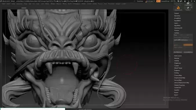Expand the Subtool section

point(176,13)
